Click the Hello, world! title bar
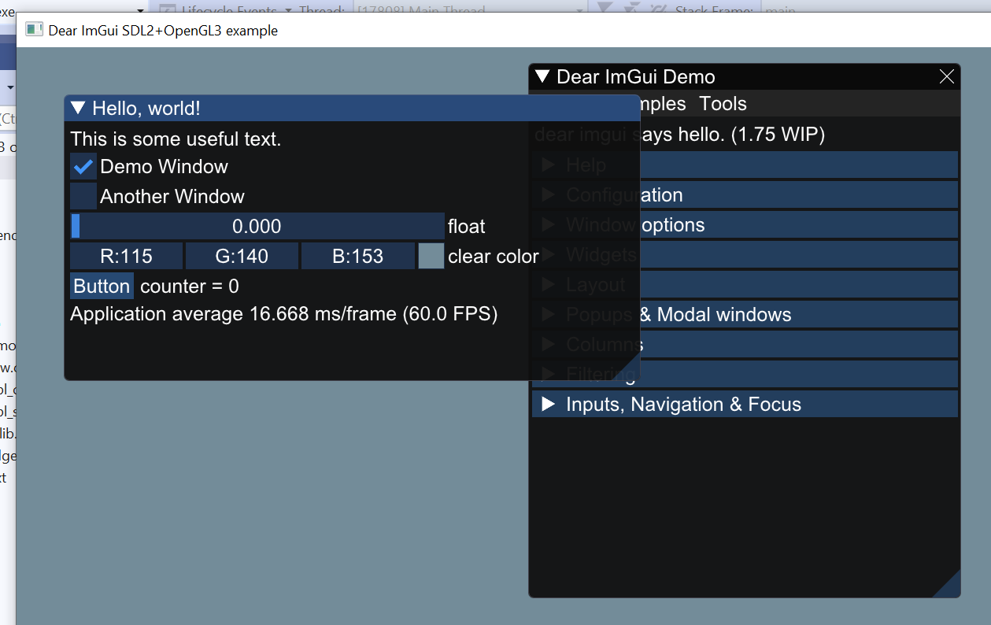 [x=352, y=109]
